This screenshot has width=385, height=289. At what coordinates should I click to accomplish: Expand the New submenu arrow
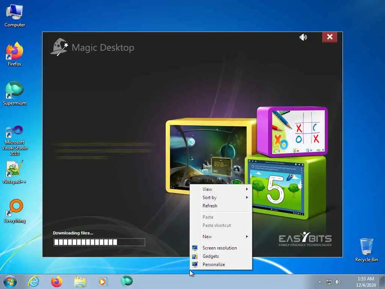click(247, 237)
